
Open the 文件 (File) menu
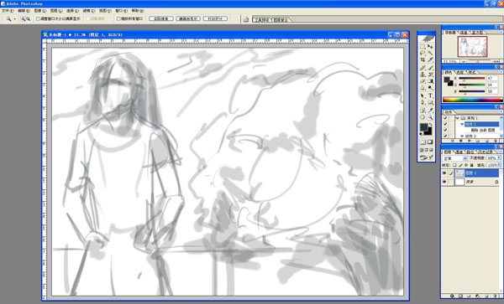[x=8, y=11]
